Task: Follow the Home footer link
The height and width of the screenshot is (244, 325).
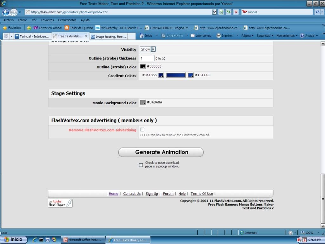Action: 113,193
